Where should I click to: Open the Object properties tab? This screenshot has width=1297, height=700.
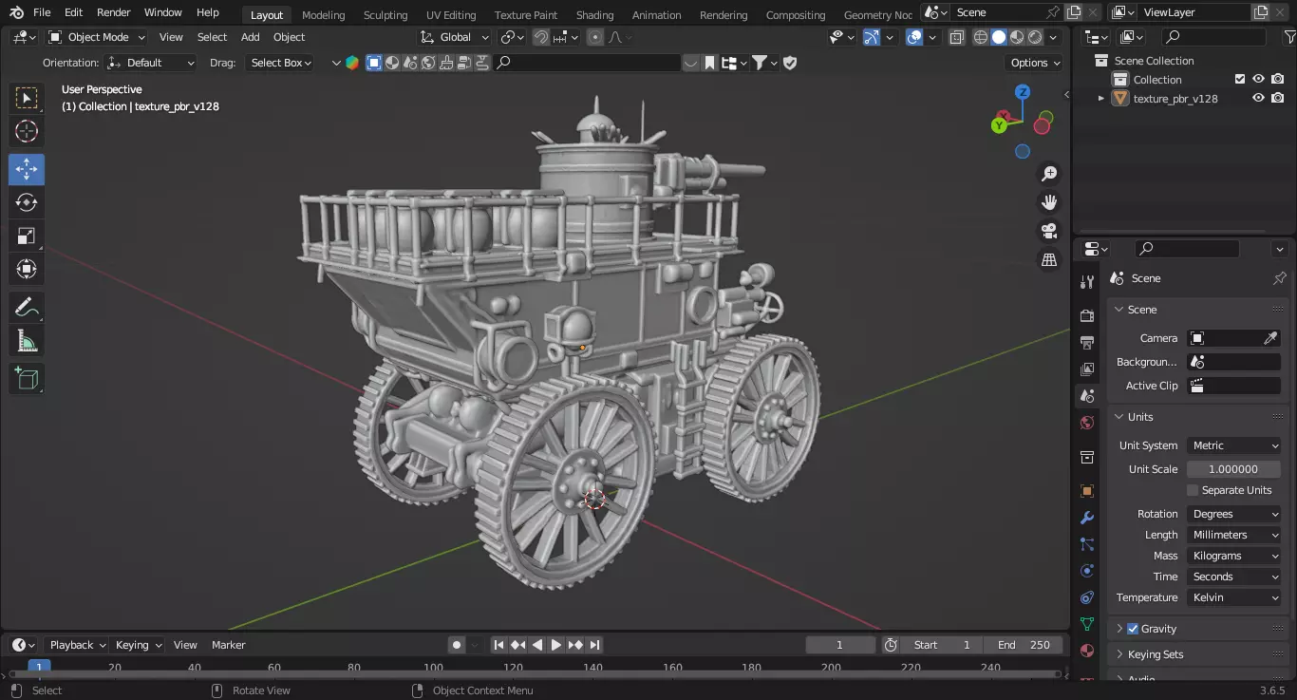(1087, 491)
